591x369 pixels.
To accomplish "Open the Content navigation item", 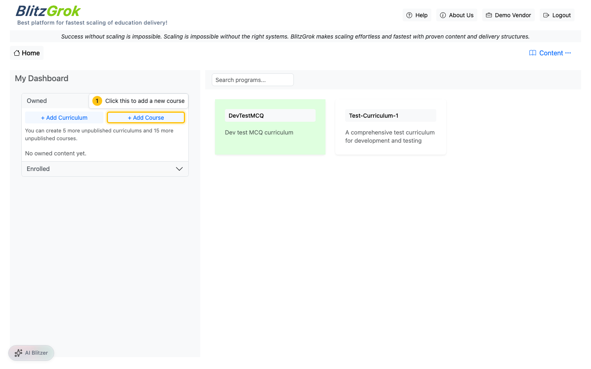I will pyautogui.click(x=551, y=53).
